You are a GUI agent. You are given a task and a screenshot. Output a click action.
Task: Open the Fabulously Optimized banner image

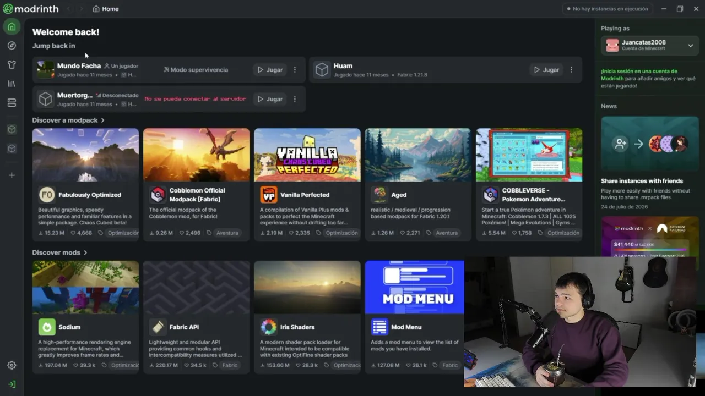[85, 155]
